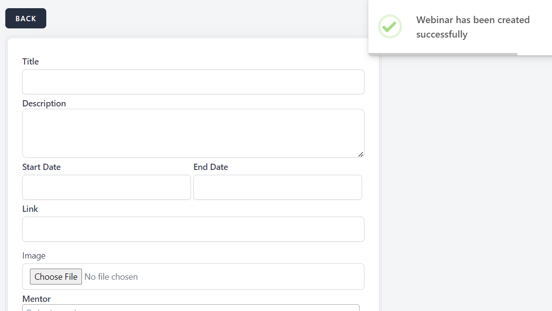Click the toast notification progress bar
This screenshot has height=311, width=552.
pyautogui.click(x=443, y=54)
